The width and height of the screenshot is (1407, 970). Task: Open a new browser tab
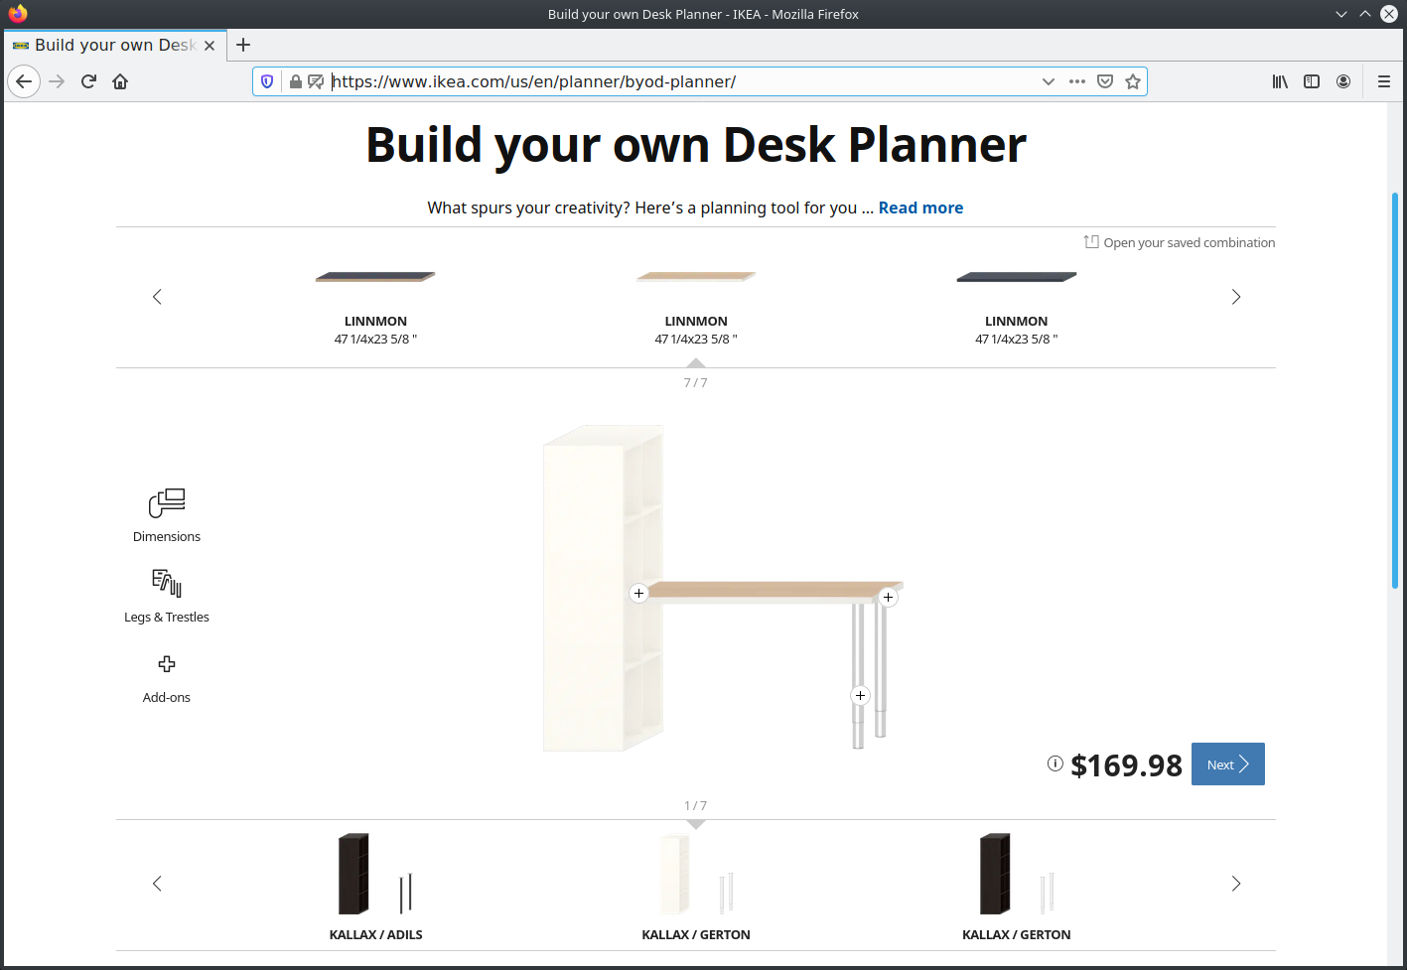click(243, 45)
